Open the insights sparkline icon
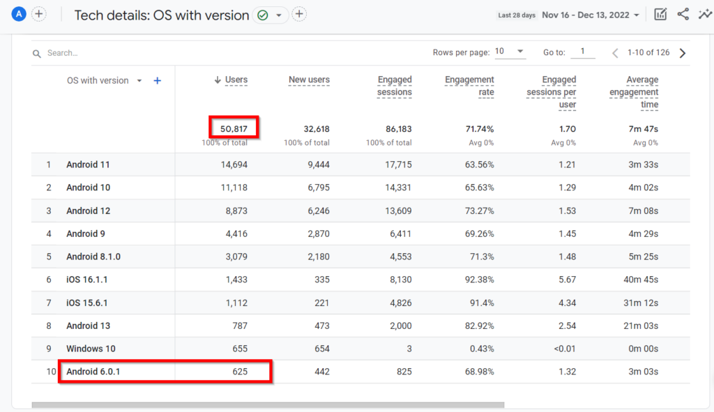Viewport: 714px width, 412px height. (705, 15)
